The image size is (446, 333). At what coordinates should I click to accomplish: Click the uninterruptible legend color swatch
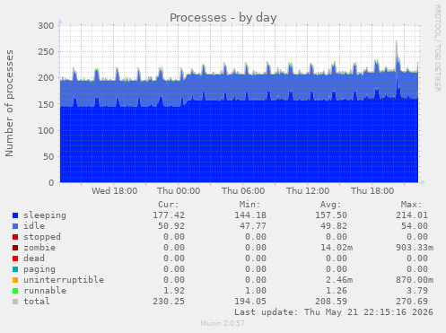pyautogui.click(x=15, y=280)
